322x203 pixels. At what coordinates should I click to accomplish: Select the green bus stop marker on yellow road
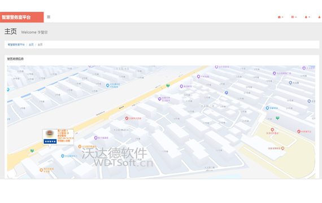point(168,86)
